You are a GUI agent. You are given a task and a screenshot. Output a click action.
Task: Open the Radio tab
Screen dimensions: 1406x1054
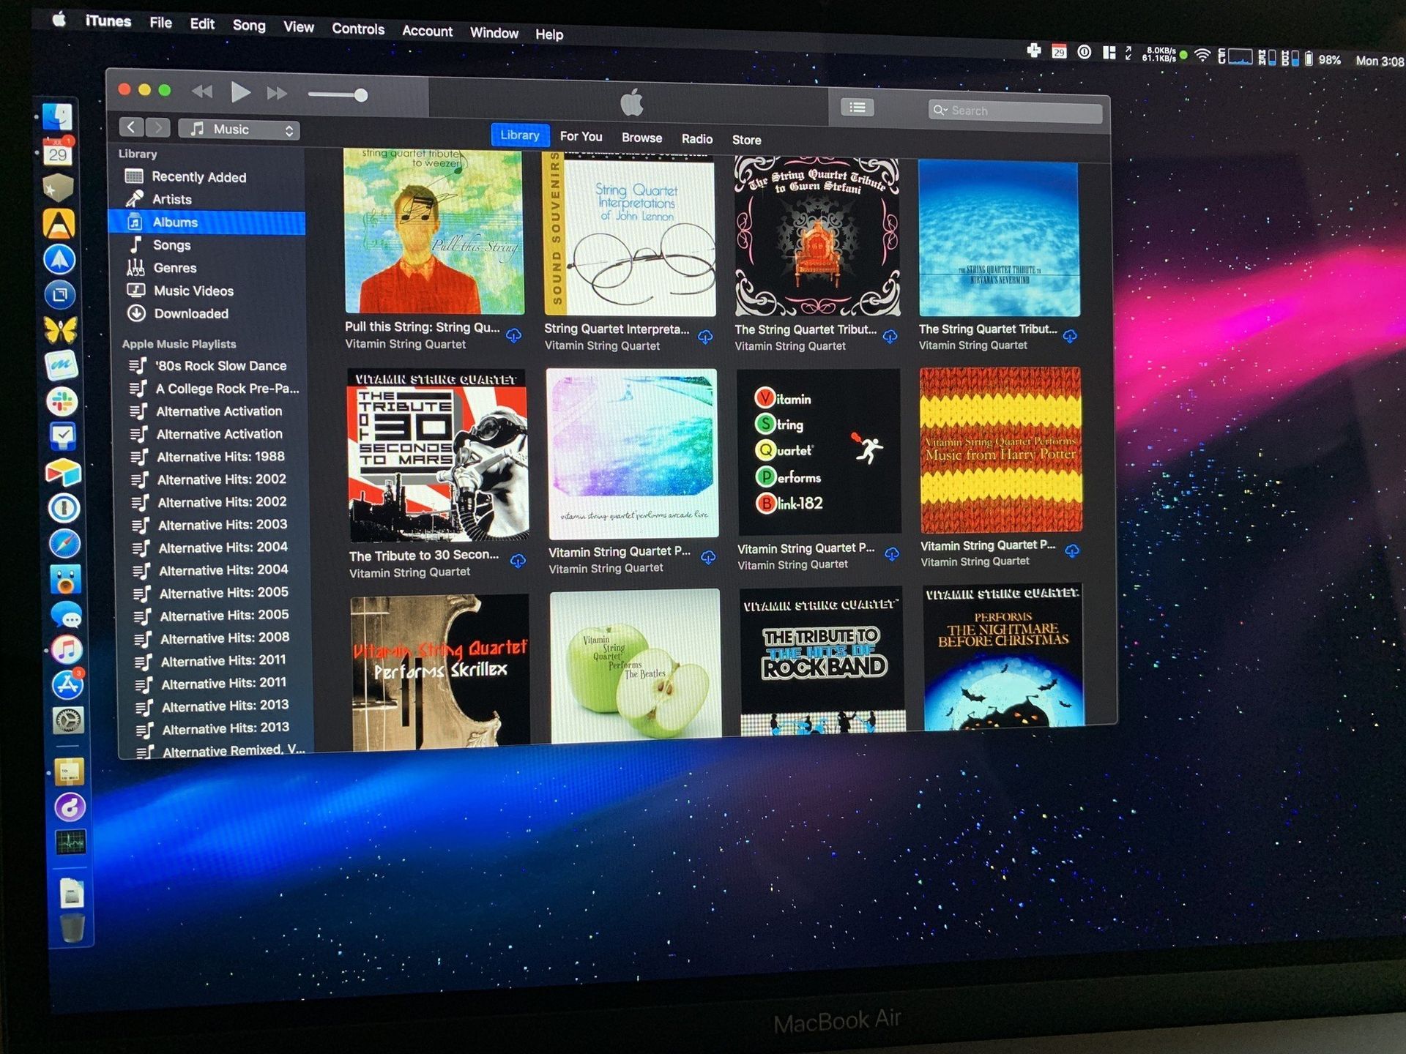696,138
